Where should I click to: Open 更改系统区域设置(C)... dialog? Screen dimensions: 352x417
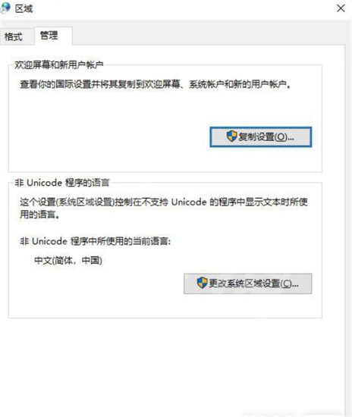248,284
